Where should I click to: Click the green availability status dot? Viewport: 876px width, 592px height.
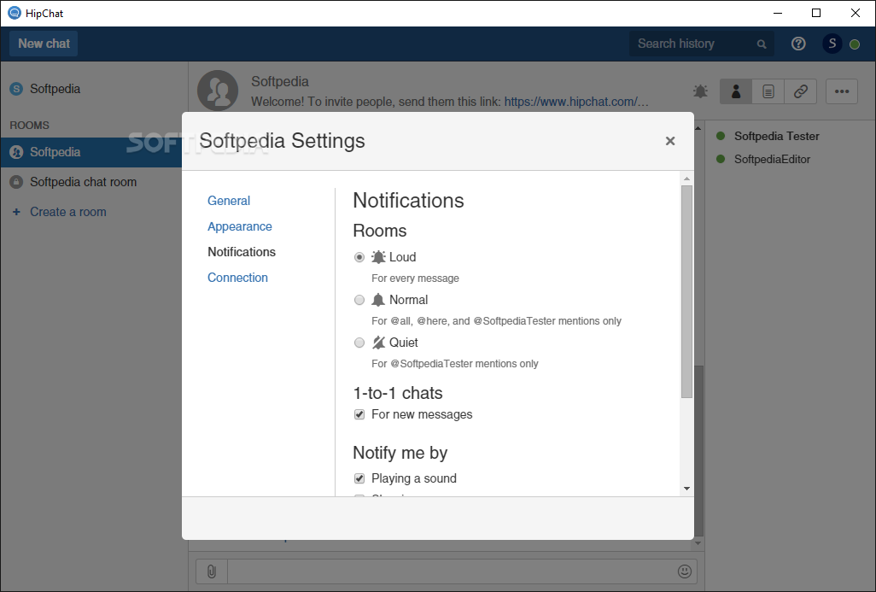pyautogui.click(x=854, y=44)
